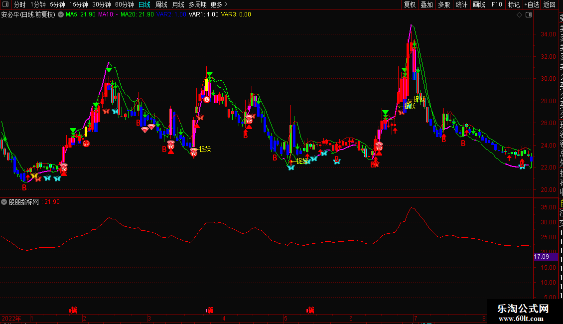Open the 复权 adjustment menu

click(x=410, y=4)
